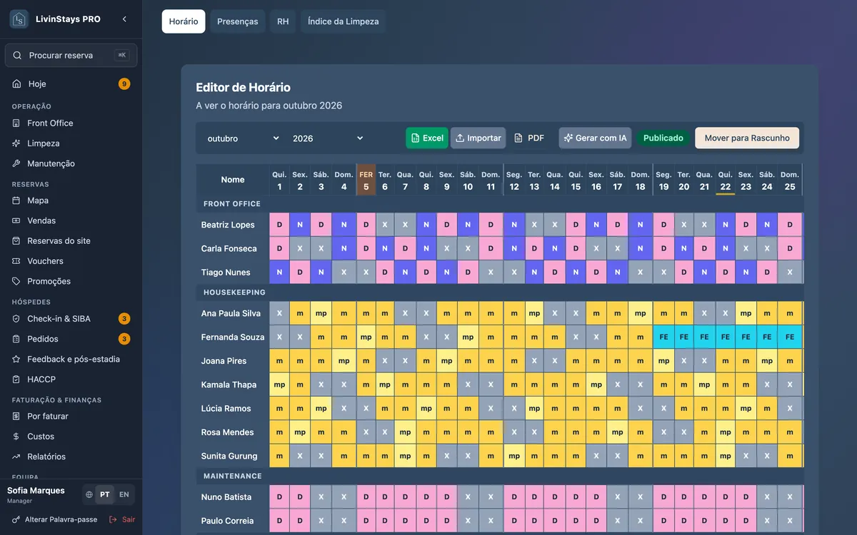Open the Limpeza sidebar section
The image size is (857, 535).
[x=71, y=143]
